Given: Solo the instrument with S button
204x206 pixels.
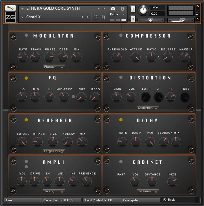Looking at the screenshot, I should pyautogui.click(x=133, y=9).
